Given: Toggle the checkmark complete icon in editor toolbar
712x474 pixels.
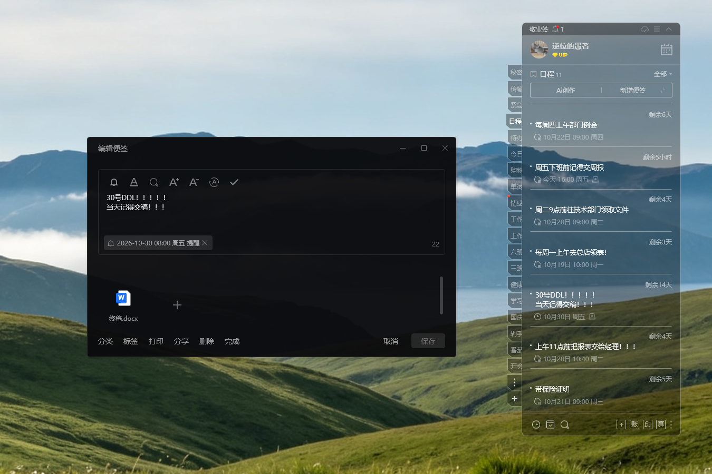Looking at the screenshot, I should [x=234, y=182].
